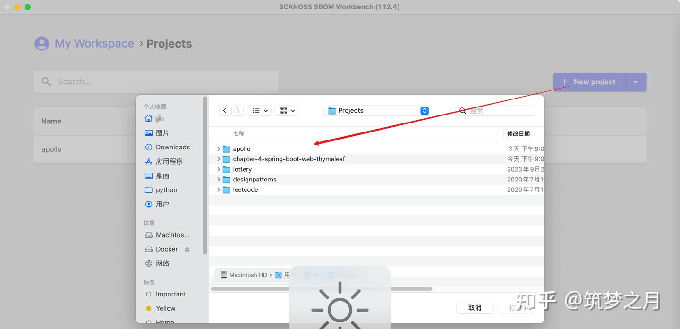The width and height of the screenshot is (680, 329).
Task: Click the back arrow in the file dialog
Action: pos(225,110)
